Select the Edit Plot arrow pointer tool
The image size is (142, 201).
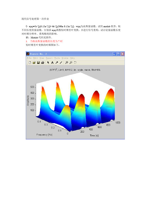(x=48, y=62)
